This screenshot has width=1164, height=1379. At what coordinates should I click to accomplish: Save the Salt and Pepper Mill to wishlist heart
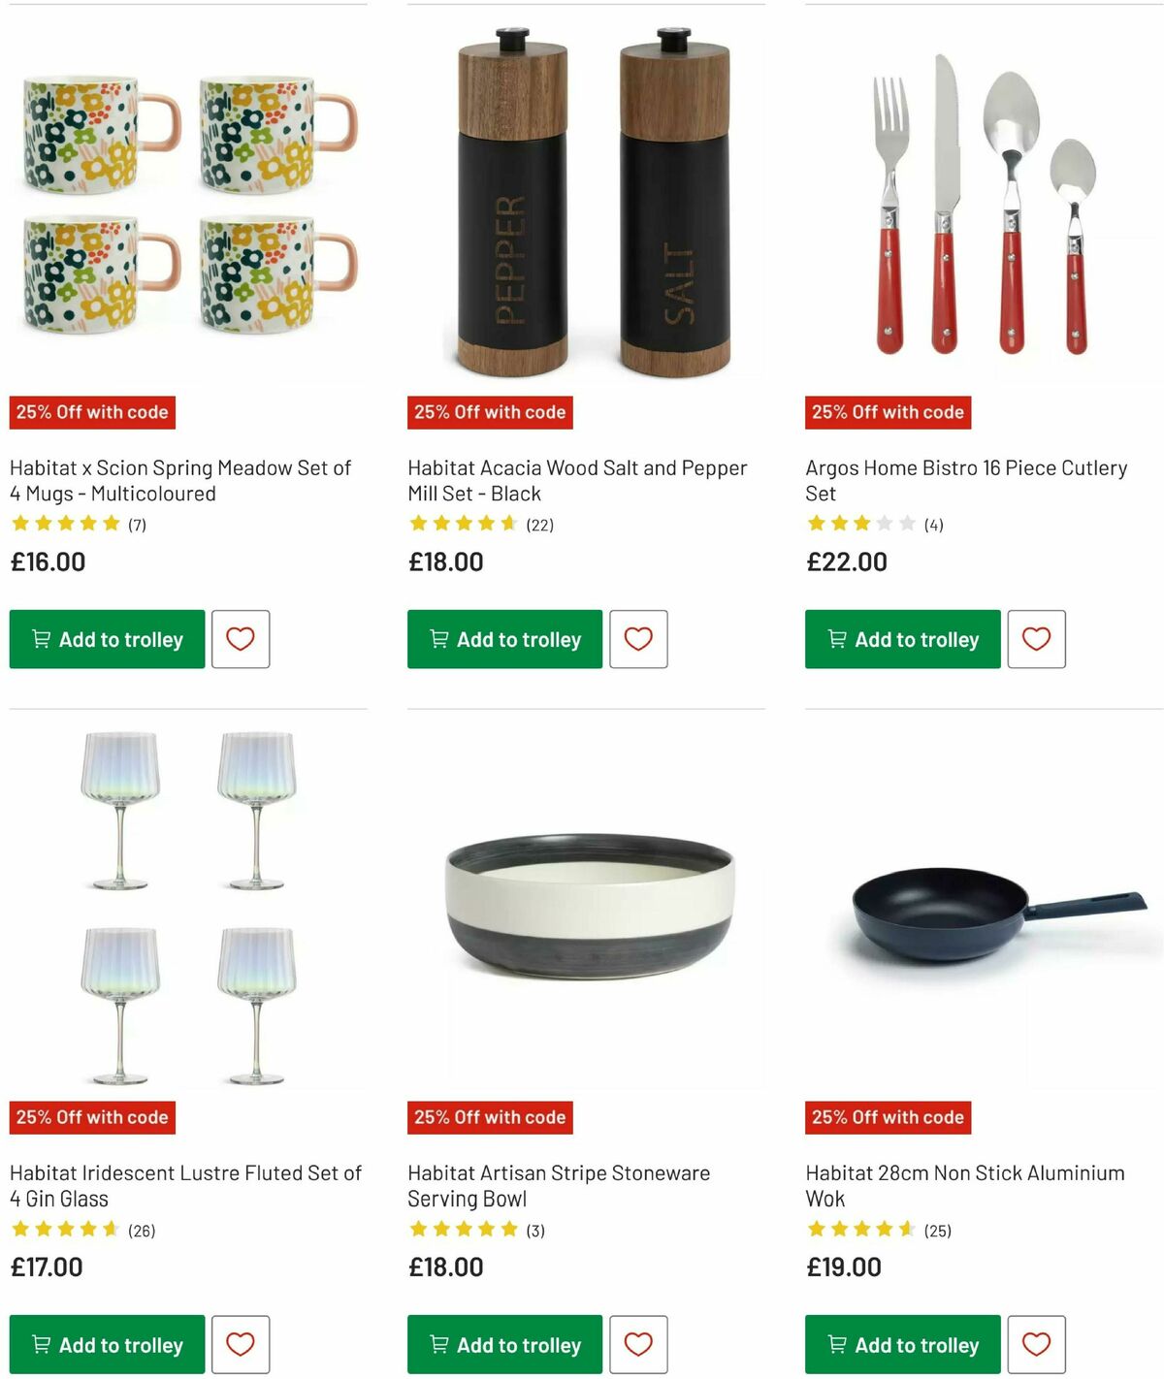click(638, 639)
